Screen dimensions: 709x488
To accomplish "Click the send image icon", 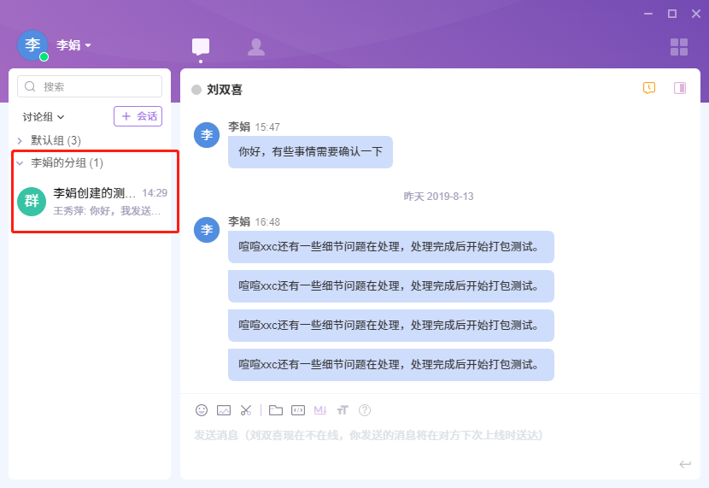I will (x=224, y=410).
